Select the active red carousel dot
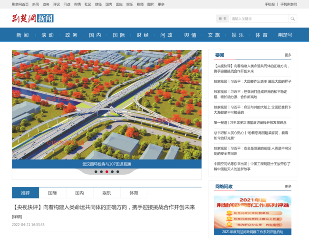This screenshot has height=238, width=309. [106, 172]
